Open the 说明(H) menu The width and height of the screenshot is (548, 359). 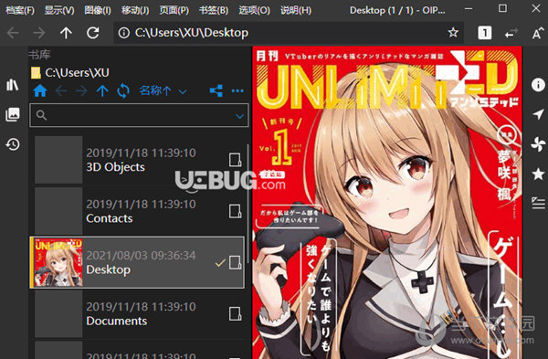(296, 10)
